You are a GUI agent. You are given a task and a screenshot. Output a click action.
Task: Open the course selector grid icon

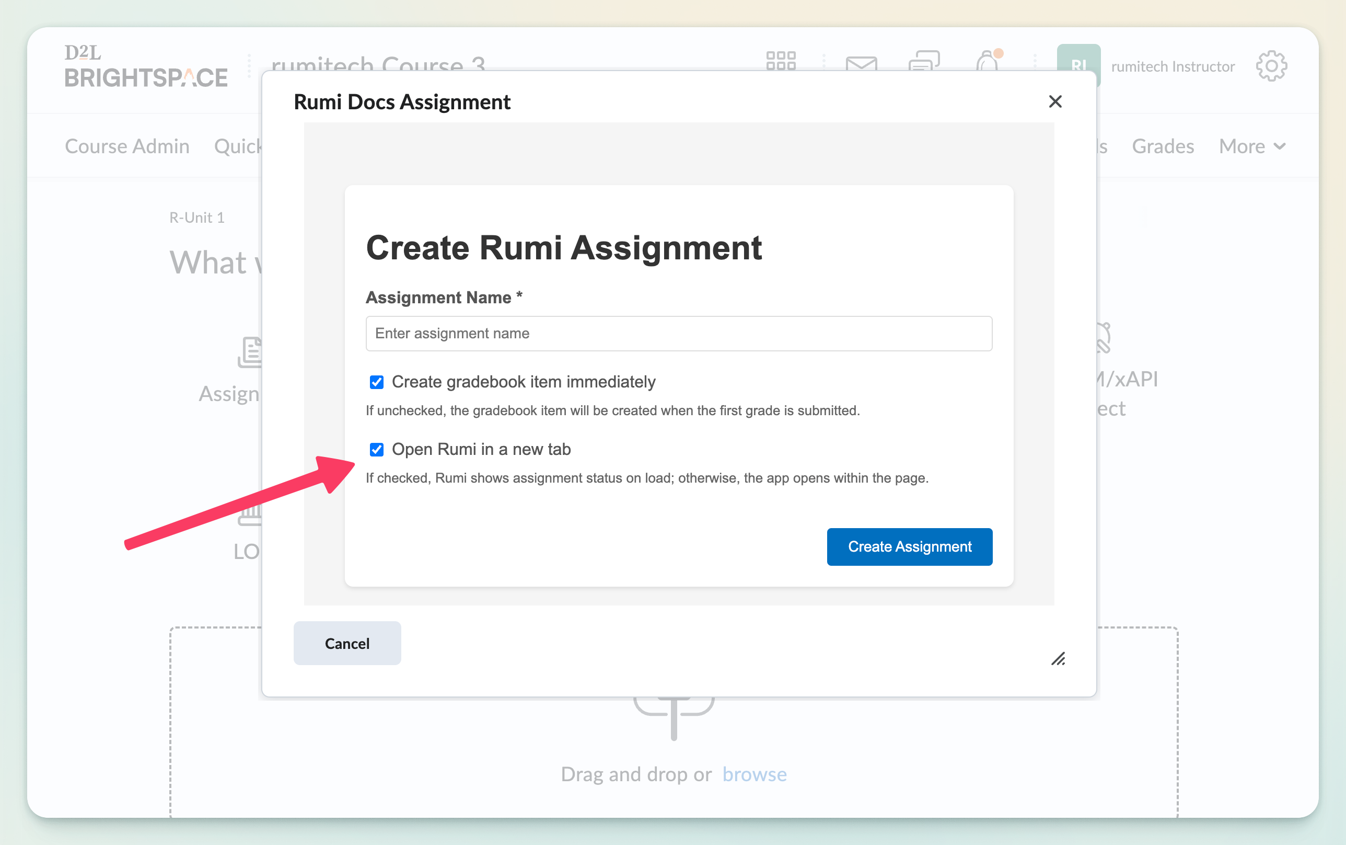tap(781, 60)
